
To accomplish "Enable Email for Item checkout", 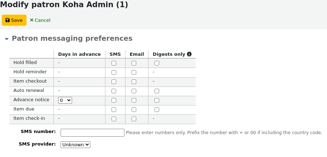I will (134, 82).
